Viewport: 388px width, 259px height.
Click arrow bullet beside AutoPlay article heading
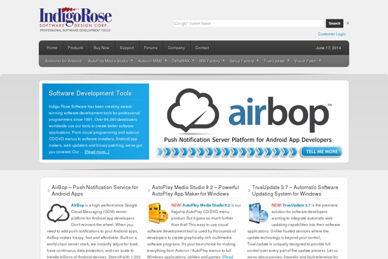149,190
